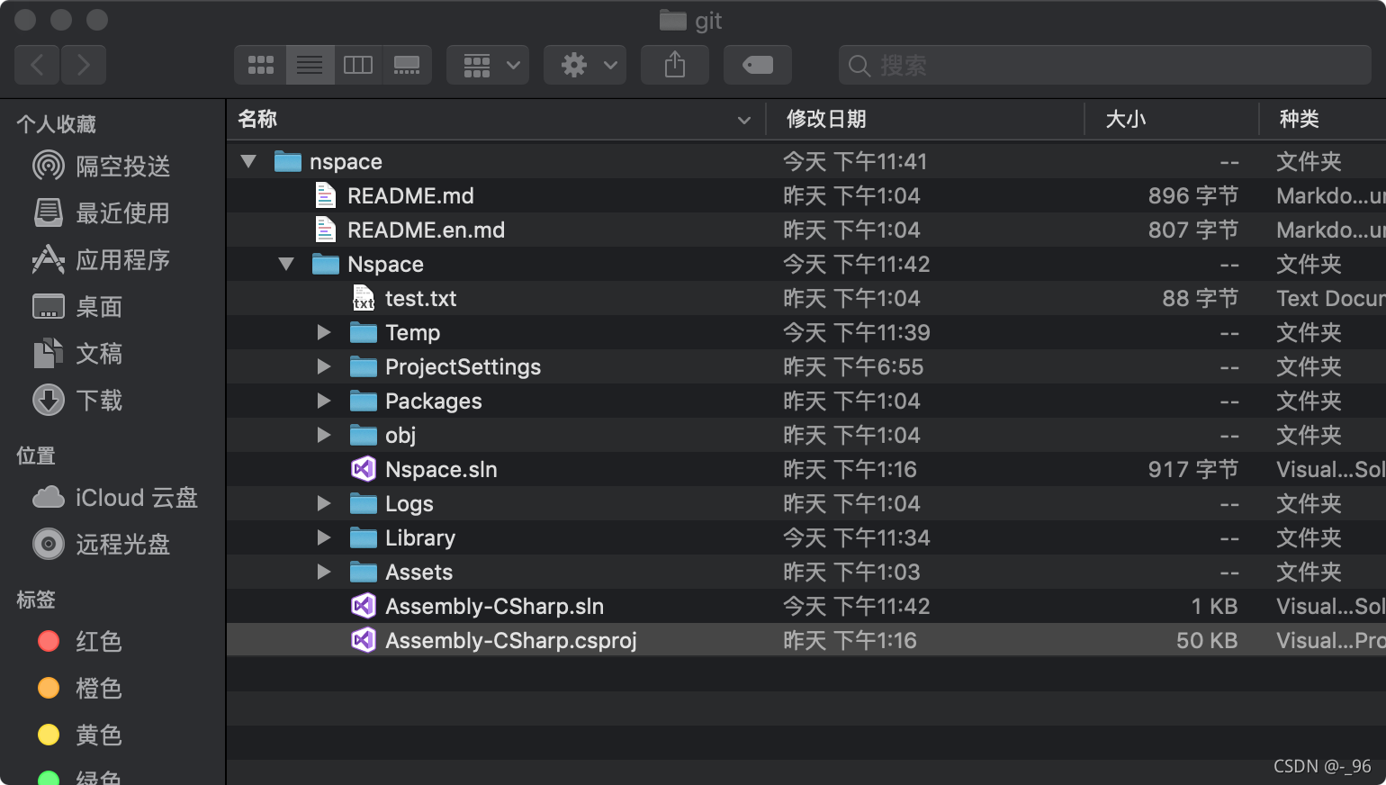Viewport: 1386px width, 785px height.
Task: Sort by the kind column header
Action: (x=1323, y=119)
